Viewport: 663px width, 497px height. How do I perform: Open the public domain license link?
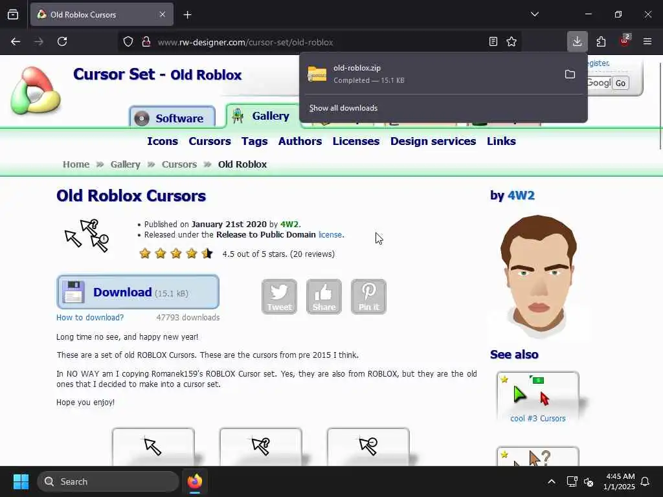pyautogui.click(x=330, y=235)
